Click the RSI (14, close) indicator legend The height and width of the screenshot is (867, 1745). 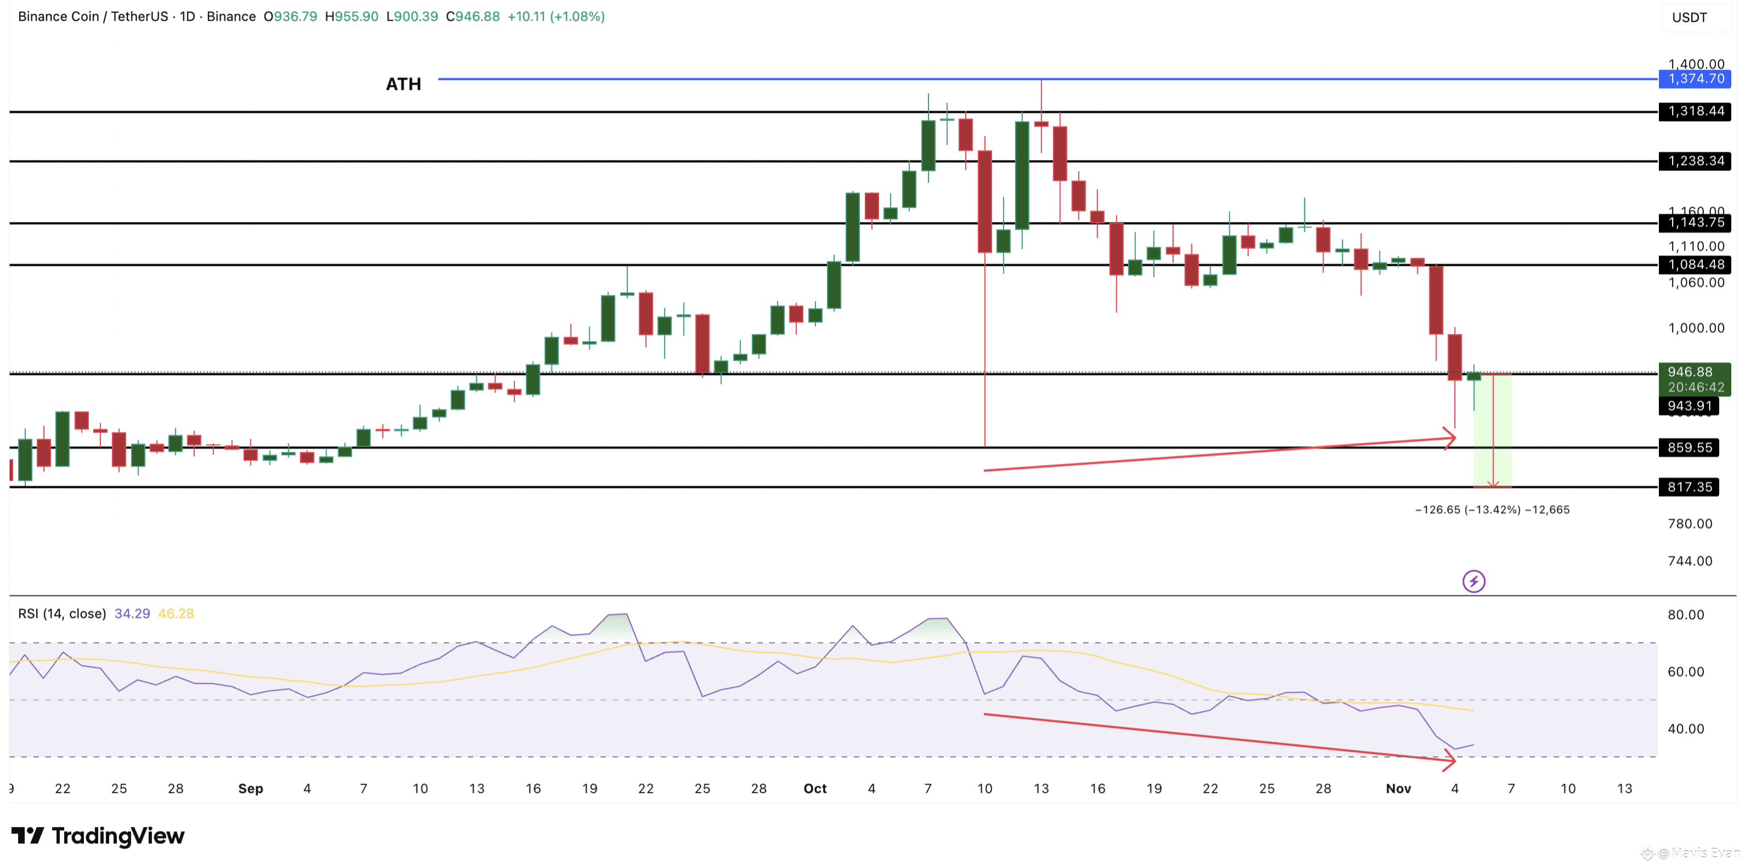pos(63,613)
